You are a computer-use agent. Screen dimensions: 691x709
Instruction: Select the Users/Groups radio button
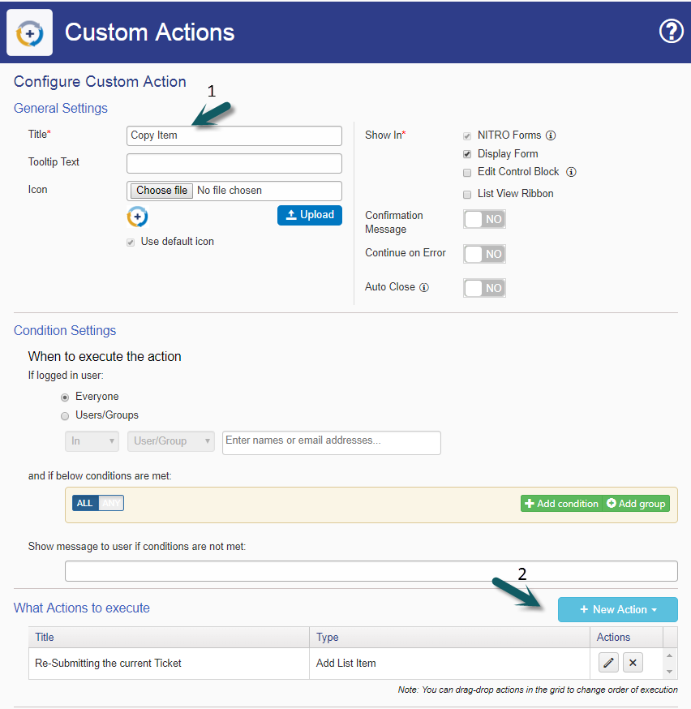click(x=65, y=415)
